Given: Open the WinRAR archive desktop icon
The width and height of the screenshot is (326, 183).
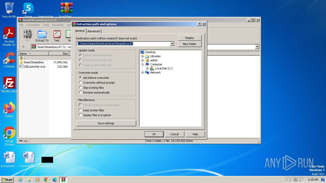Looking at the screenshot, I should pyautogui.click(x=66, y=10).
